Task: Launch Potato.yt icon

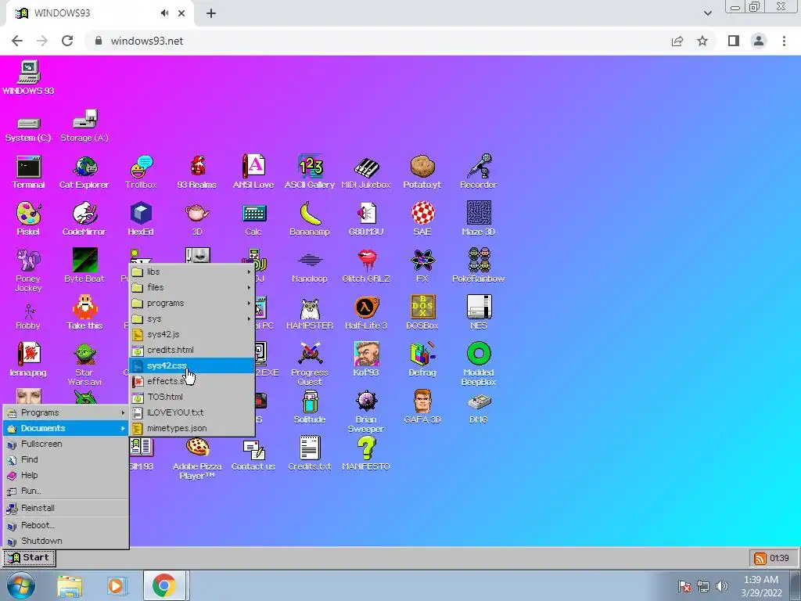Action: (422, 172)
